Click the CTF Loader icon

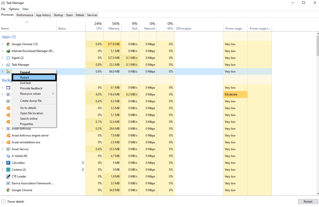8,176
